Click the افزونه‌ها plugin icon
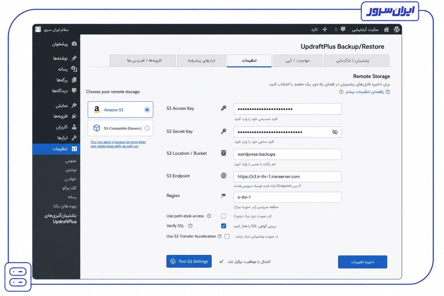 (74, 116)
